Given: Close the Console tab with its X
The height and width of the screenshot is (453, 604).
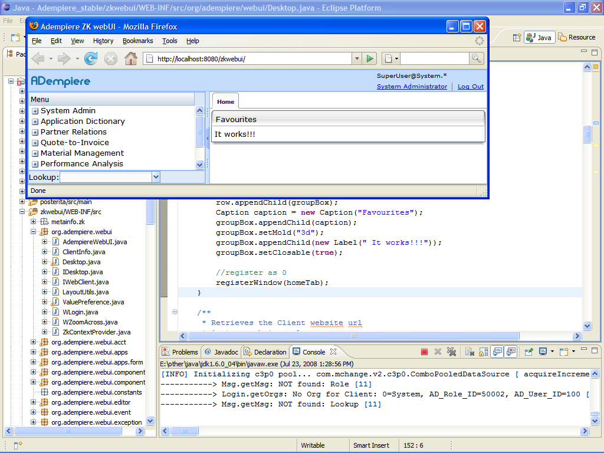Looking at the screenshot, I should 333,352.
